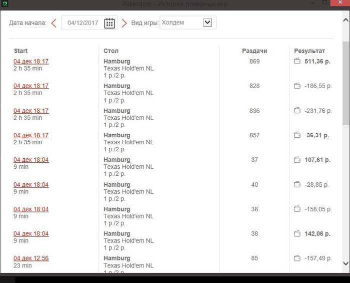Click the Результат column header
The image size is (350, 283).
[x=309, y=51]
